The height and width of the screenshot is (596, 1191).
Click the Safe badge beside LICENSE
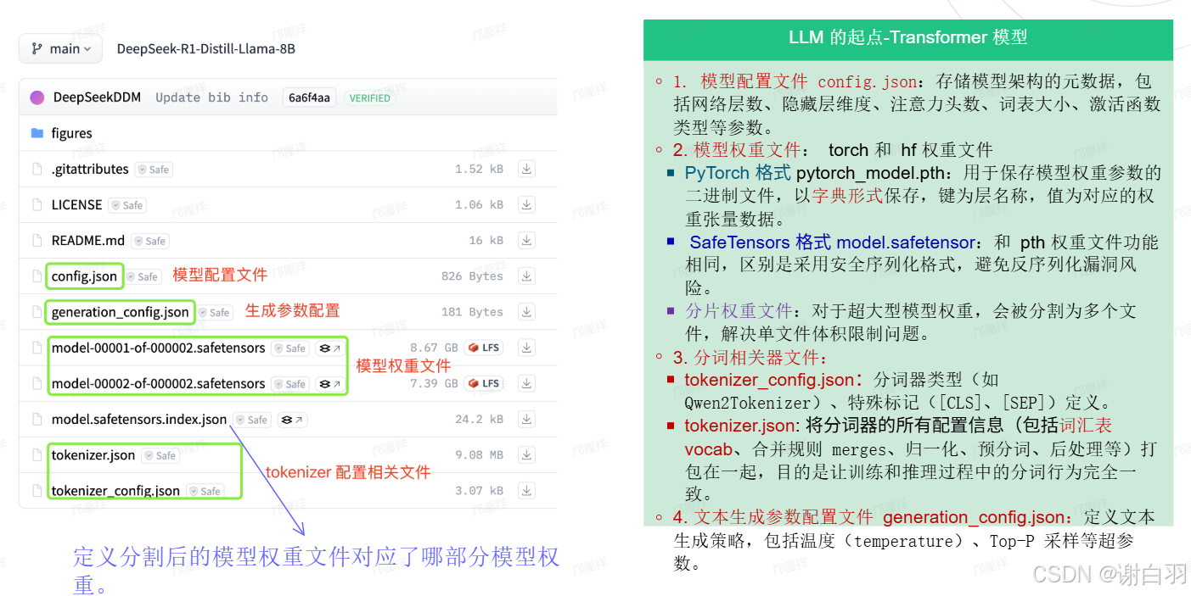(x=127, y=205)
